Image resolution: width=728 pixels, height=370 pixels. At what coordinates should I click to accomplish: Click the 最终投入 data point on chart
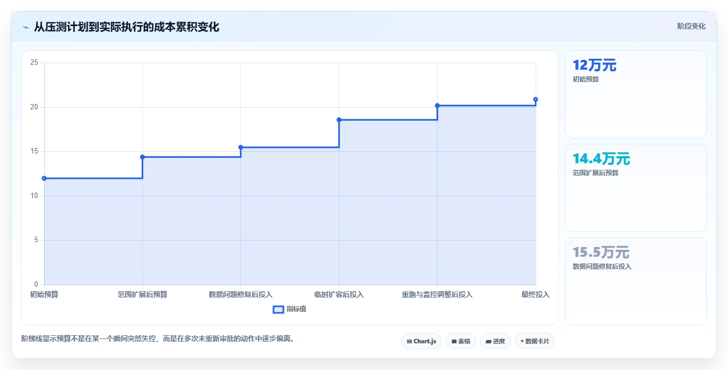point(536,100)
